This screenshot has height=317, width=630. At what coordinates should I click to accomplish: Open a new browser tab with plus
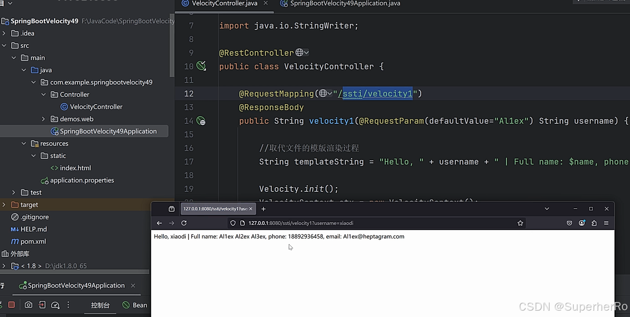(263, 209)
